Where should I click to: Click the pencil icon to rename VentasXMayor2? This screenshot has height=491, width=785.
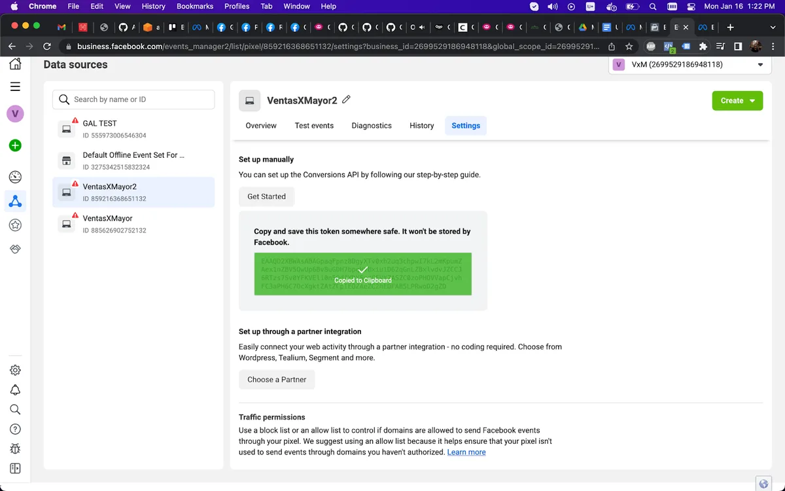347,100
